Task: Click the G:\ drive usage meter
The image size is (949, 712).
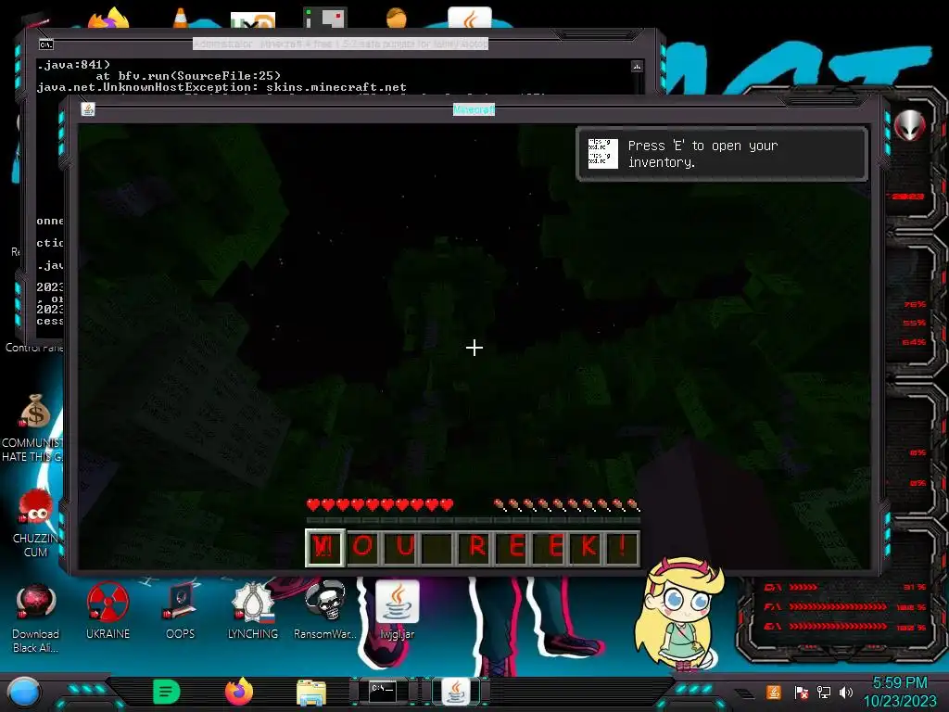Action: [845, 627]
